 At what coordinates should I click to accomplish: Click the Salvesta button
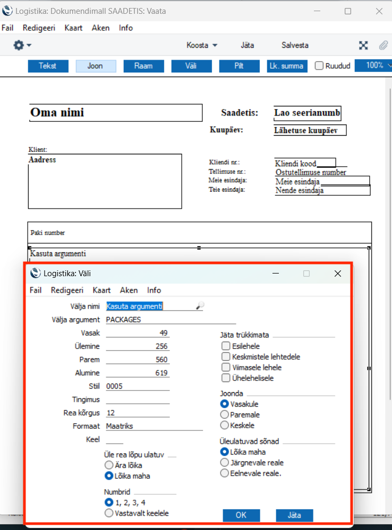pos(295,45)
